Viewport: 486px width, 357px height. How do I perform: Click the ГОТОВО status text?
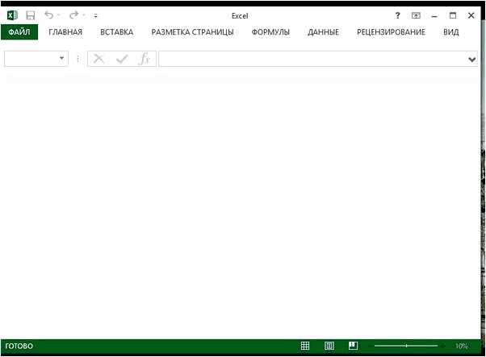click(19, 346)
